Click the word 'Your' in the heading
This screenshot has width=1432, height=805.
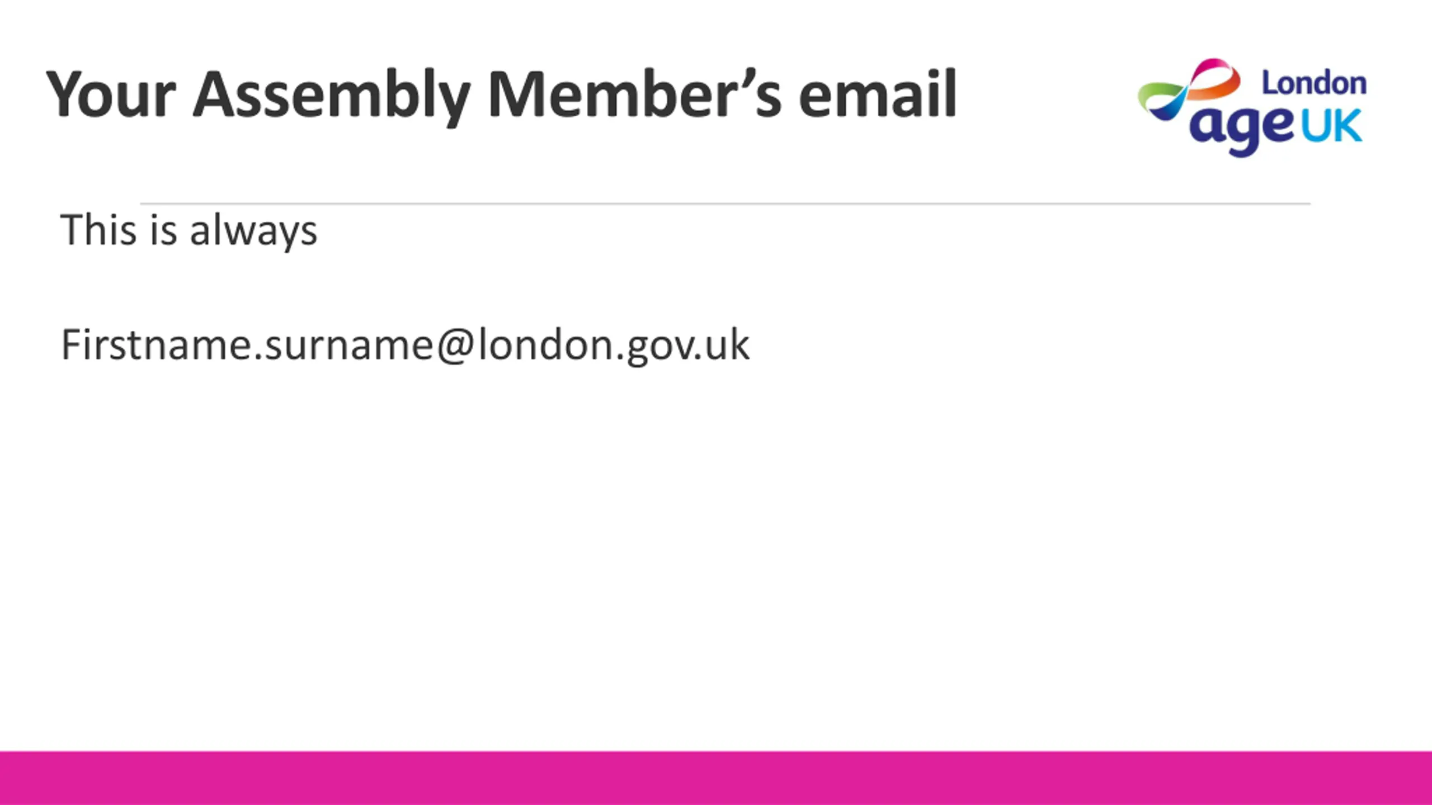111,94
